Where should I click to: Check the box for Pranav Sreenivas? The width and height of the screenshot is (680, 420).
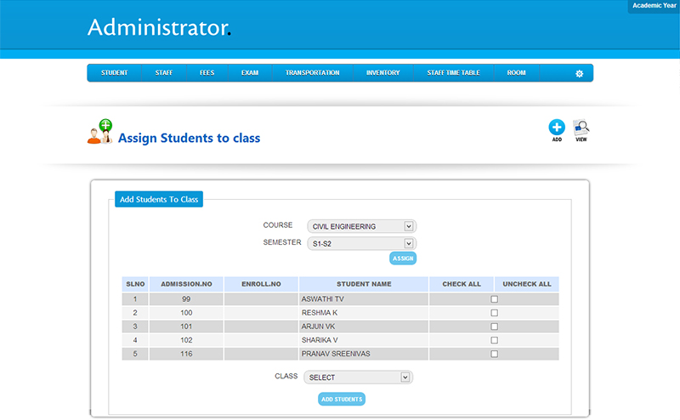(494, 354)
